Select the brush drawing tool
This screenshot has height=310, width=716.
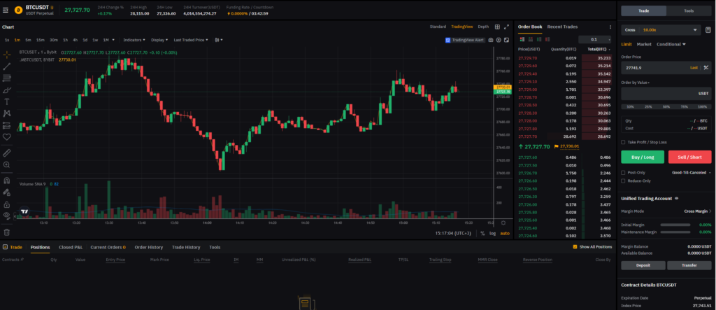tap(7, 90)
